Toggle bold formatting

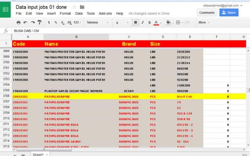pos(136,22)
